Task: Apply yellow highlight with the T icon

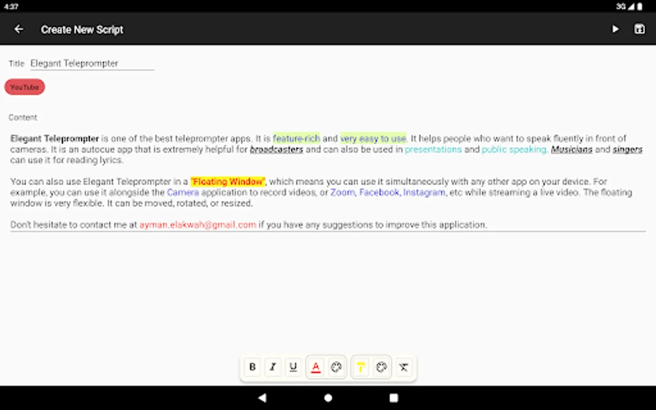Action: (x=361, y=367)
